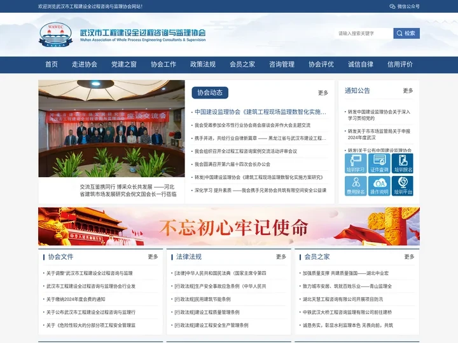Open the 培训报名 training signup tile
The height and width of the screenshot is (343, 458).
pyautogui.click(x=403, y=163)
